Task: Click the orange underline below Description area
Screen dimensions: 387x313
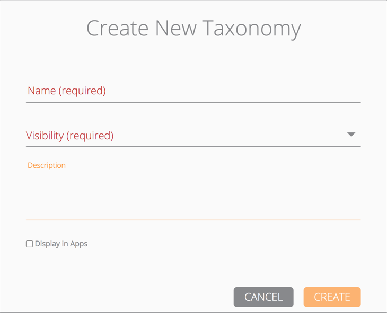Action: (193, 219)
